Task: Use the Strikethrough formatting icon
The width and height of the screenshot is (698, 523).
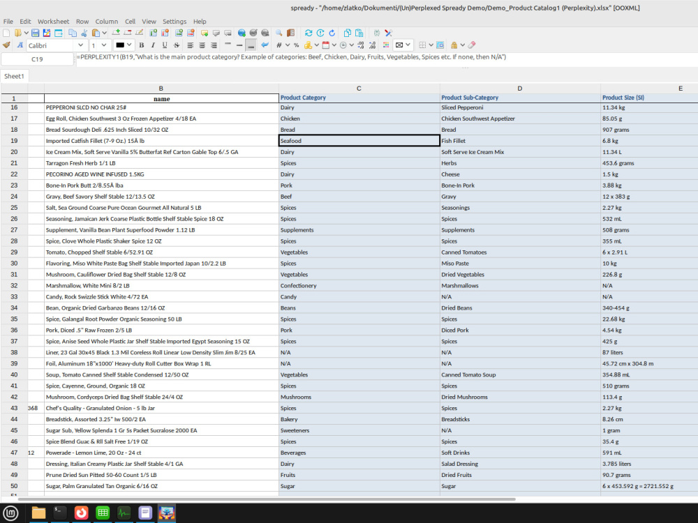Action: 176,45
